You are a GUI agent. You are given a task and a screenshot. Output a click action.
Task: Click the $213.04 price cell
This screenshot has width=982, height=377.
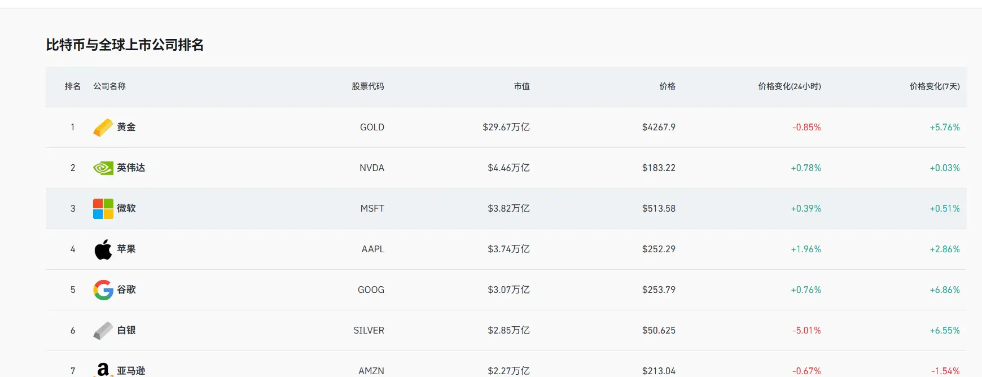click(x=659, y=371)
